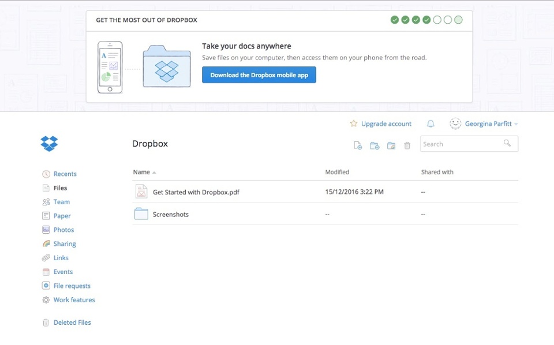Open Photos using its picture icon

pos(46,230)
